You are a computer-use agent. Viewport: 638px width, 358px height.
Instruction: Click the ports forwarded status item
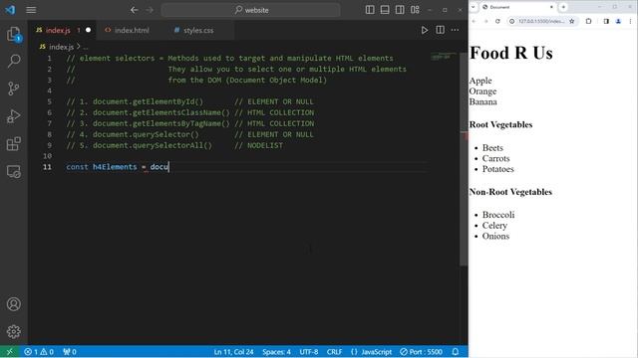click(x=70, y=351)
